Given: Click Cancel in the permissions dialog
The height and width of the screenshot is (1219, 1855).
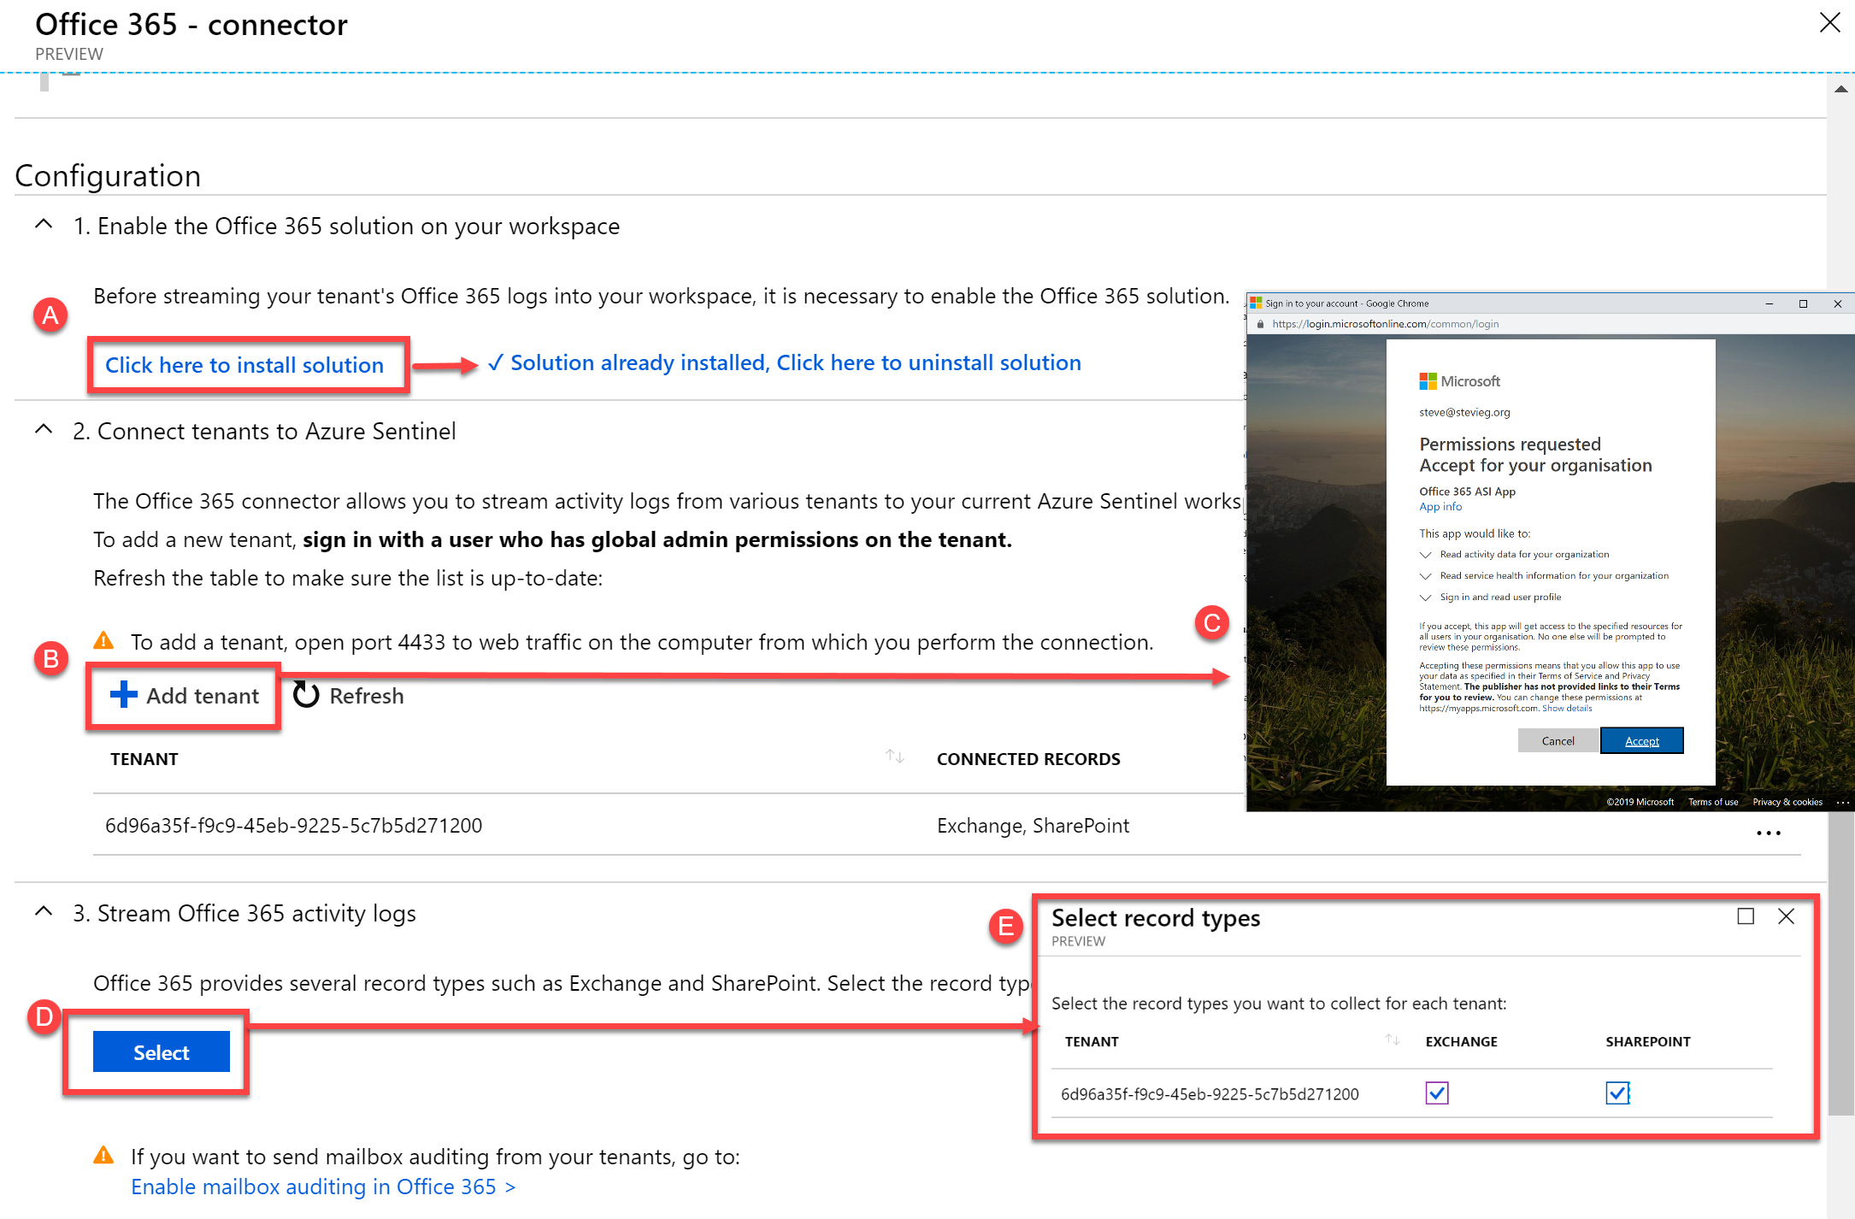Looking at the screenshot, I should click(x=1558, y=740).
